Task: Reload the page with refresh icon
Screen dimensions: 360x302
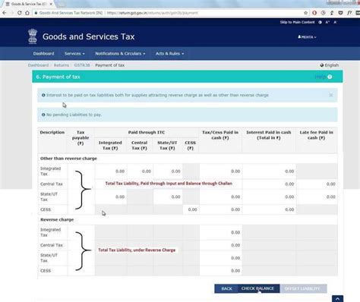Action: tap(20, 13)
